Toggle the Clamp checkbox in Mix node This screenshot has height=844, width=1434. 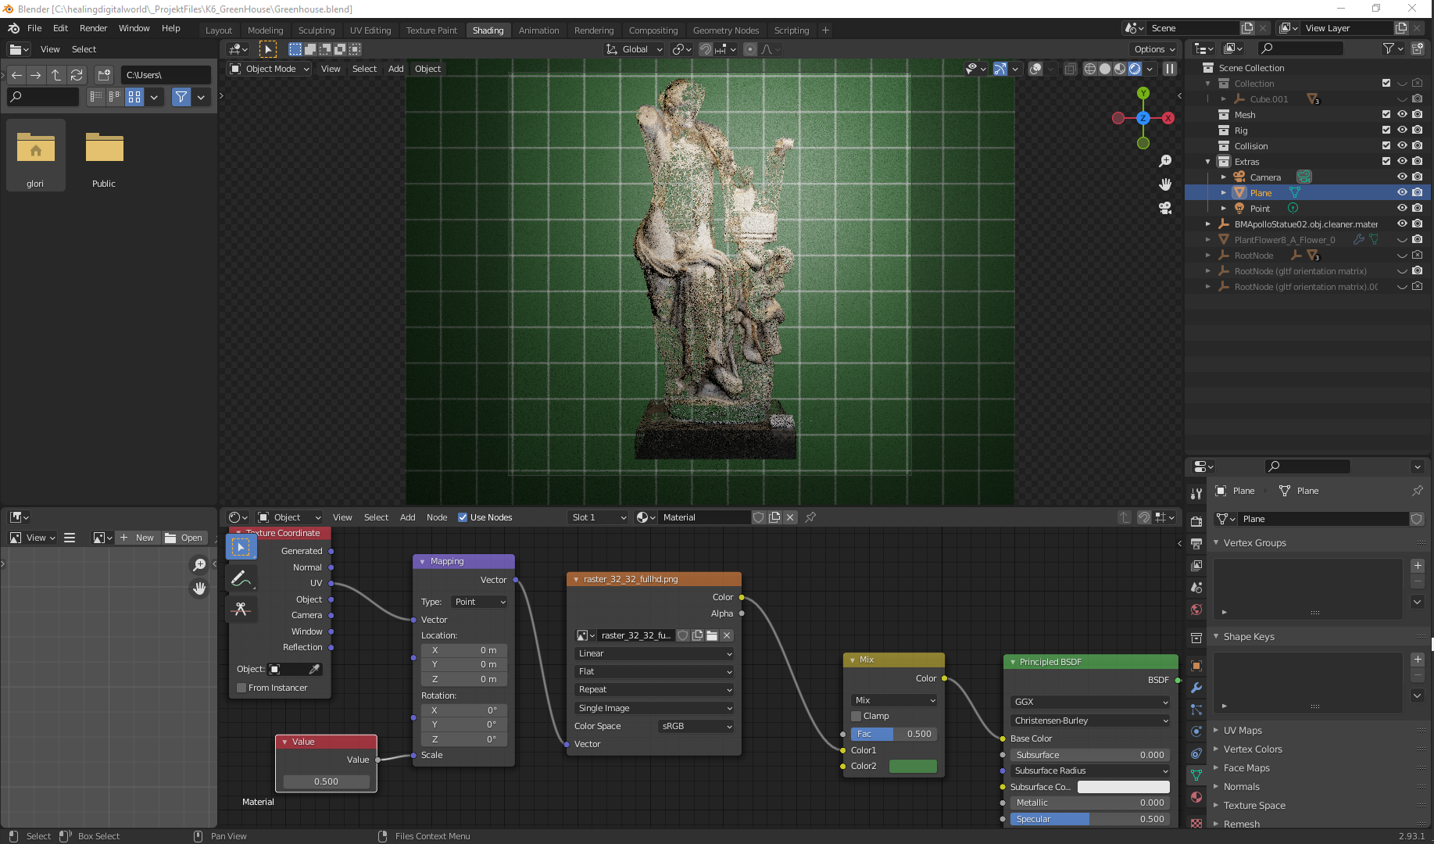click(x=856, y=716)
